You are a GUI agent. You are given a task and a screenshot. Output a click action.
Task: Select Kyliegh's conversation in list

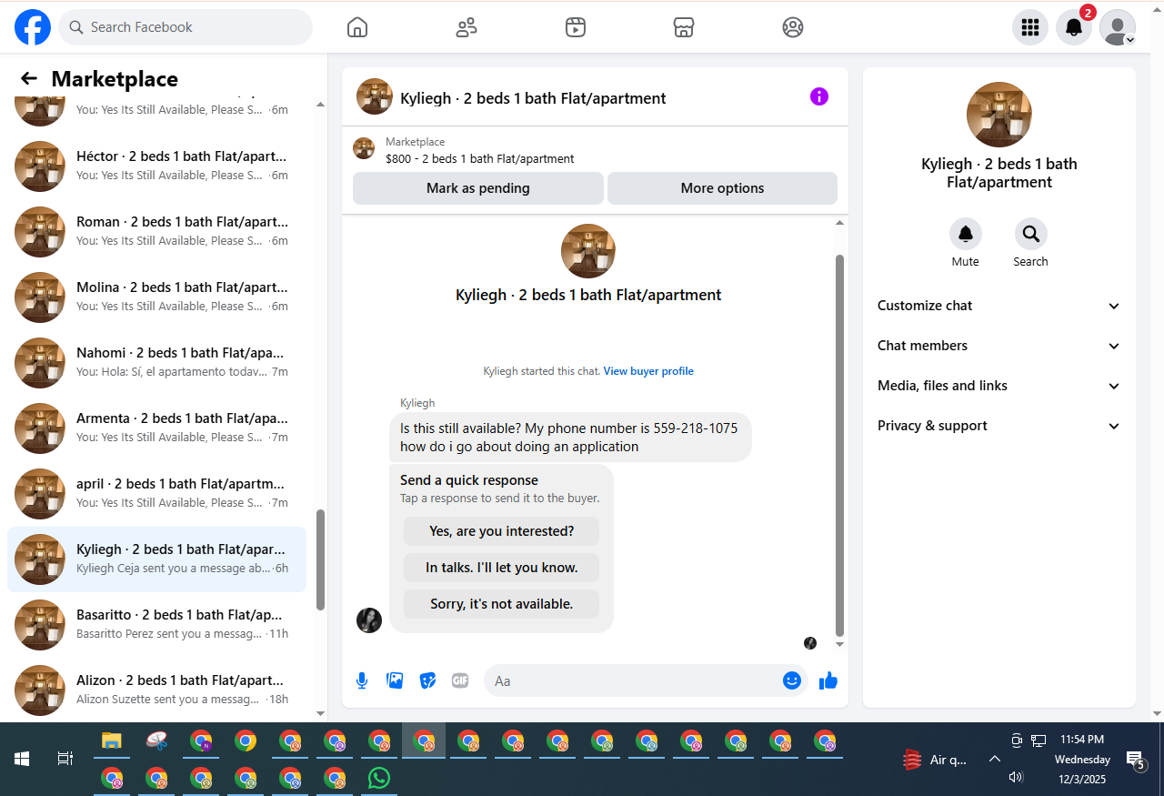coord(156,559)
